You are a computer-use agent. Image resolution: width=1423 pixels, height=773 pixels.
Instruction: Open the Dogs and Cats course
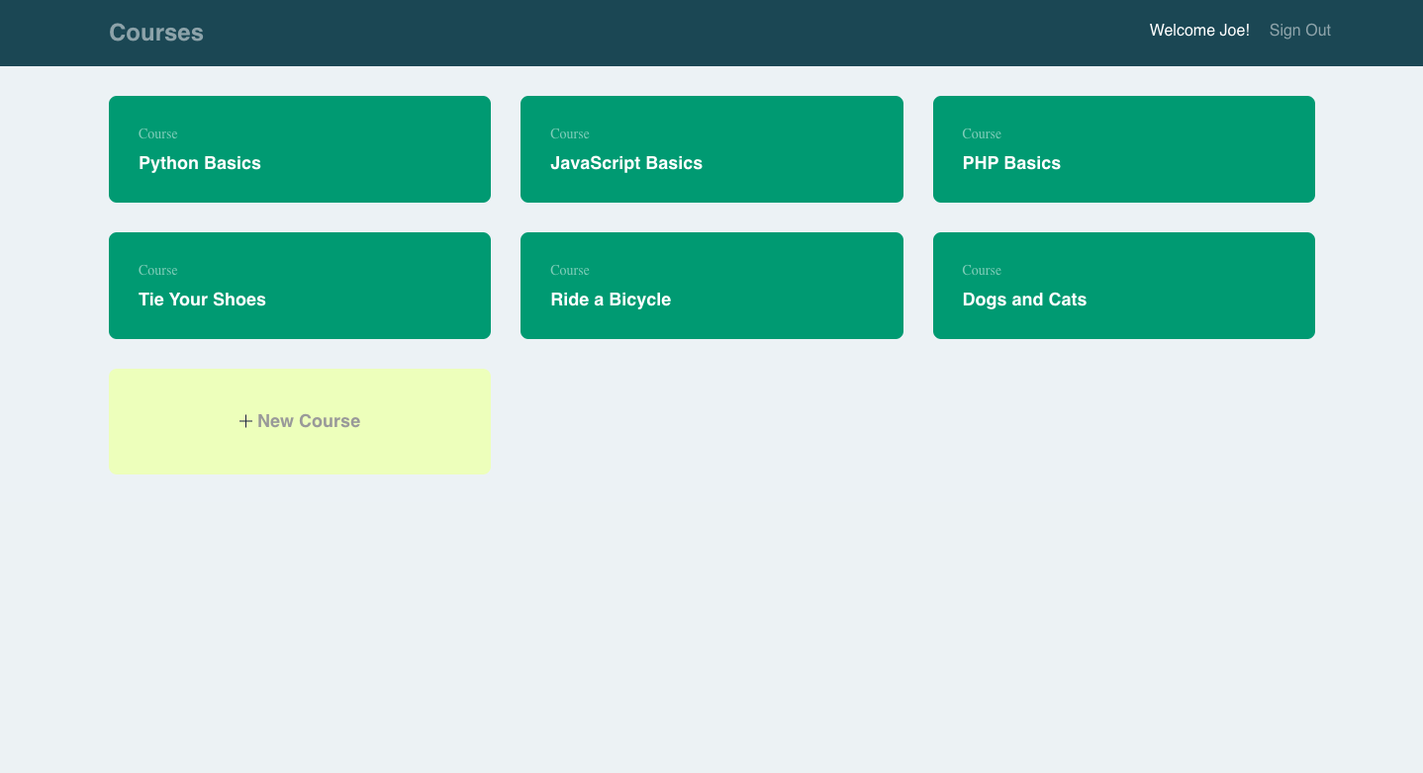pos(1123,286)
